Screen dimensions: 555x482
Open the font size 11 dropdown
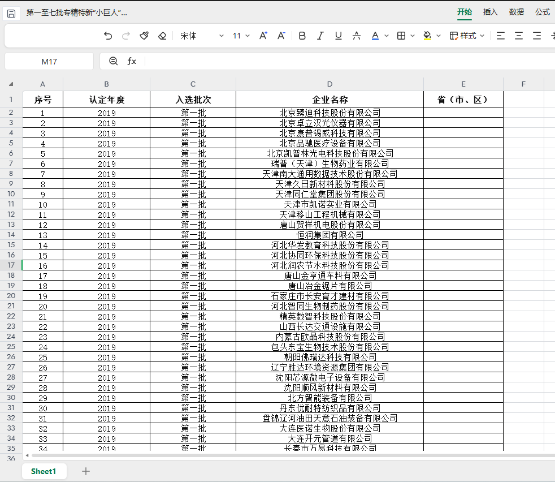coord(241,36)
